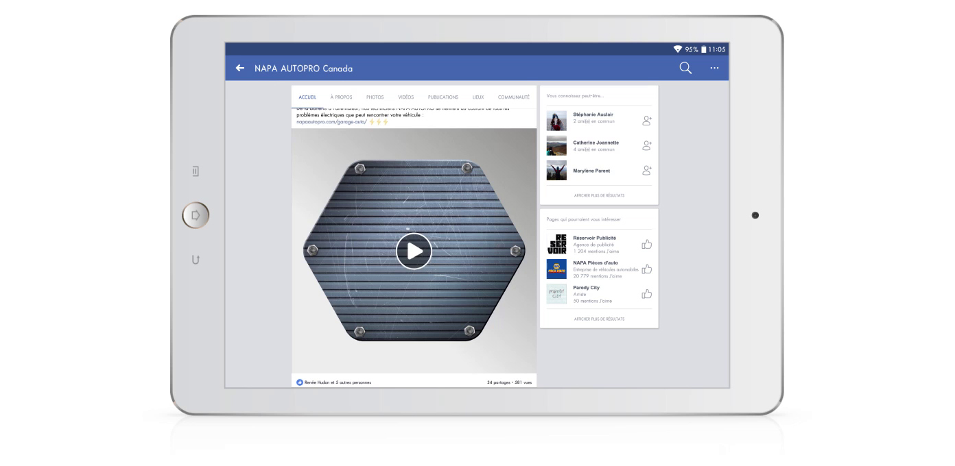Show more results under people you may know
955x466 pixels.
(599, 195)
